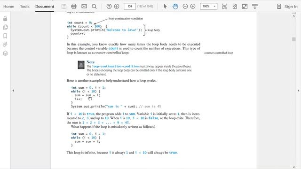The image size is (301, 169).
Task: Go to next page arrow
Action: pyautogui.click(x=117, y=6)
